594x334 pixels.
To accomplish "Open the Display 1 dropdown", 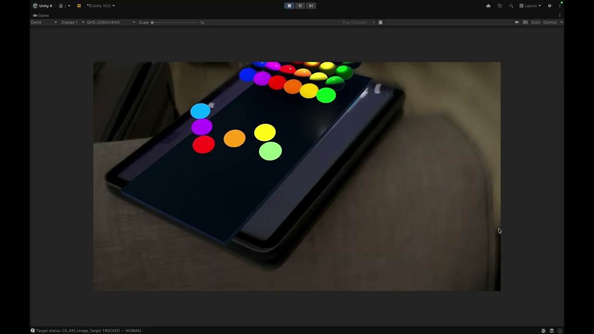I will tap(73, 22).
